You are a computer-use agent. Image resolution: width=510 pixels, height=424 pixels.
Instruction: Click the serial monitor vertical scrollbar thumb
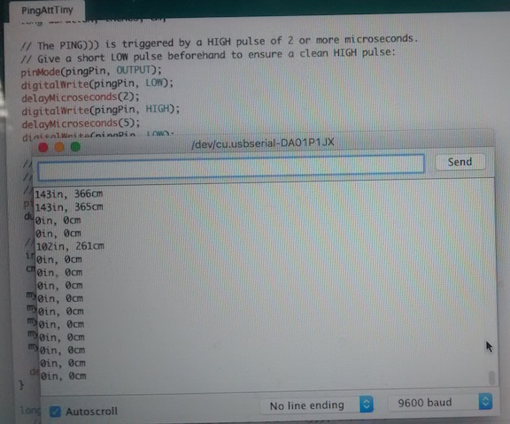pos(491,378)
